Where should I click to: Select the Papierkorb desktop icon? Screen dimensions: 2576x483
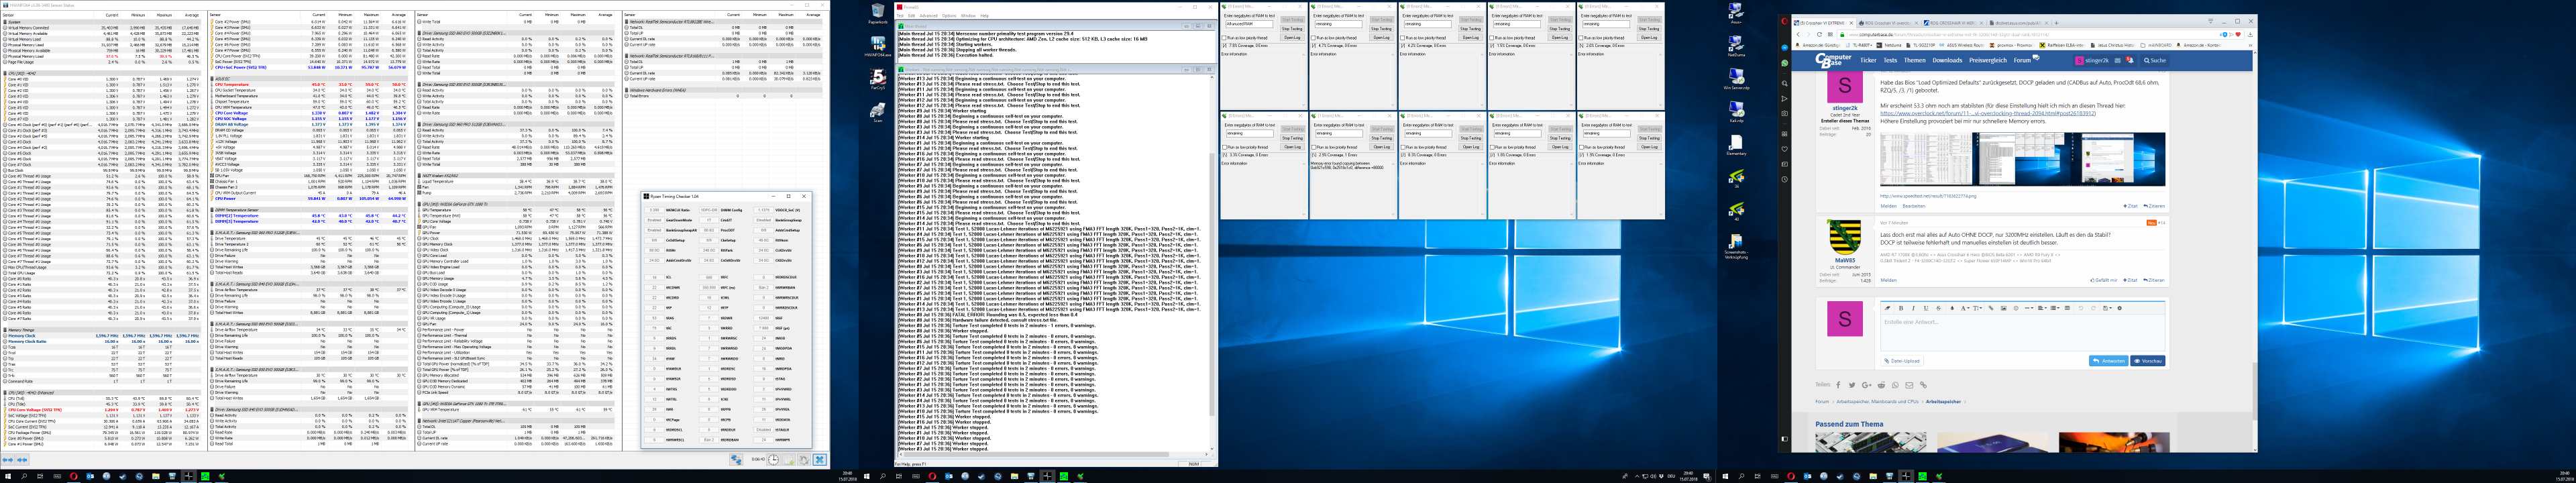coord(878,14)
